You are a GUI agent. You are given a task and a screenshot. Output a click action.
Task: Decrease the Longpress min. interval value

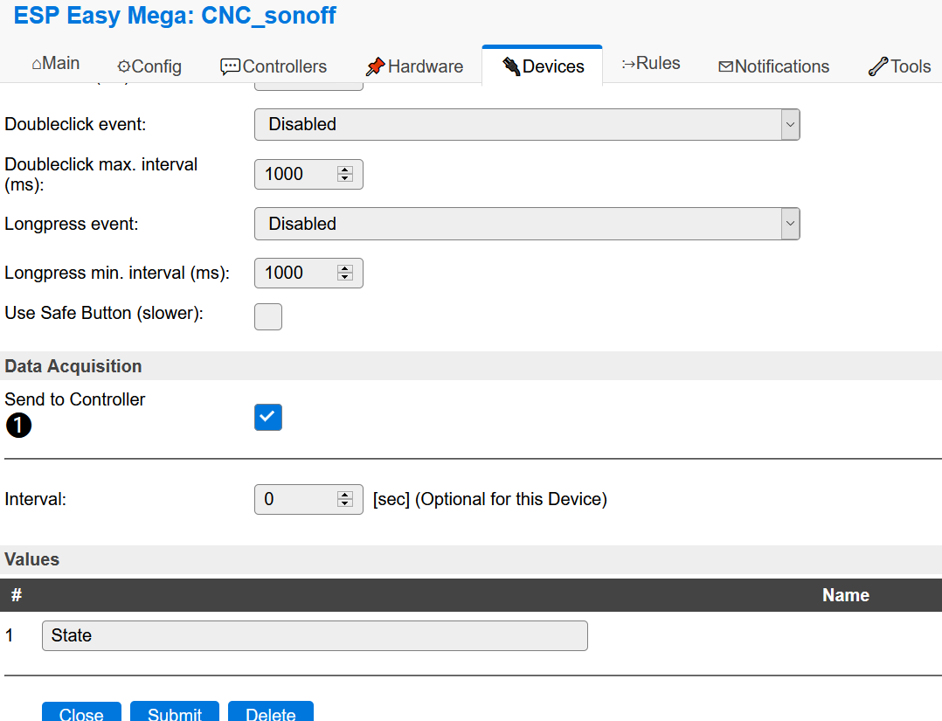(345, 276)
